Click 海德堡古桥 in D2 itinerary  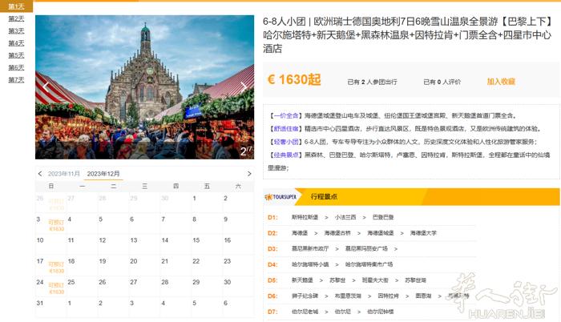337,233
